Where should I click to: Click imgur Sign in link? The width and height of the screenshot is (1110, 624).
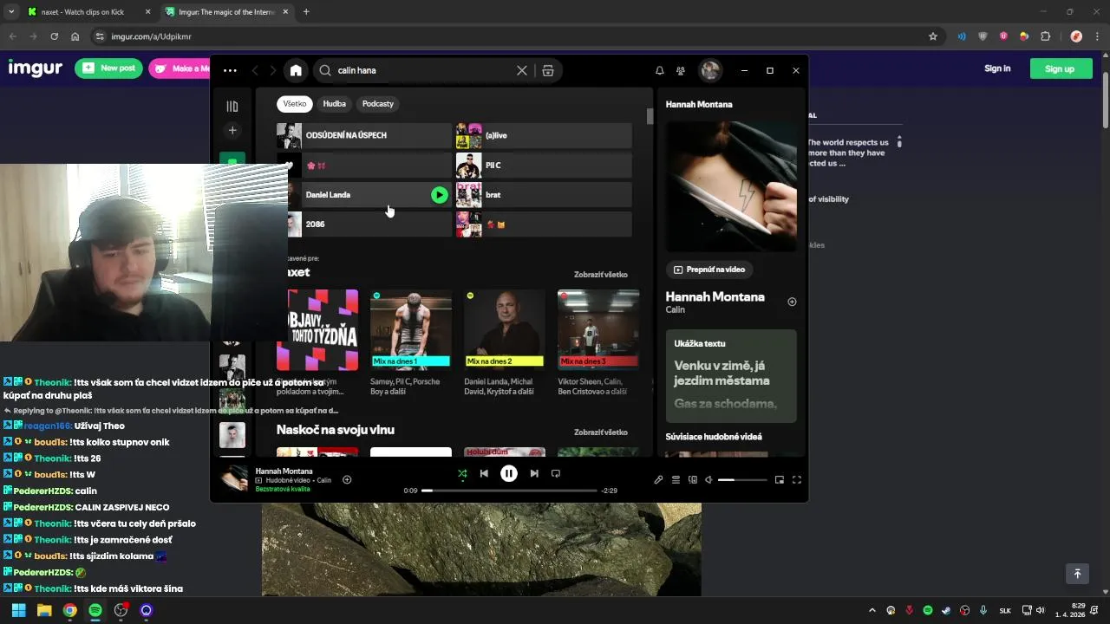click(997, 68)
